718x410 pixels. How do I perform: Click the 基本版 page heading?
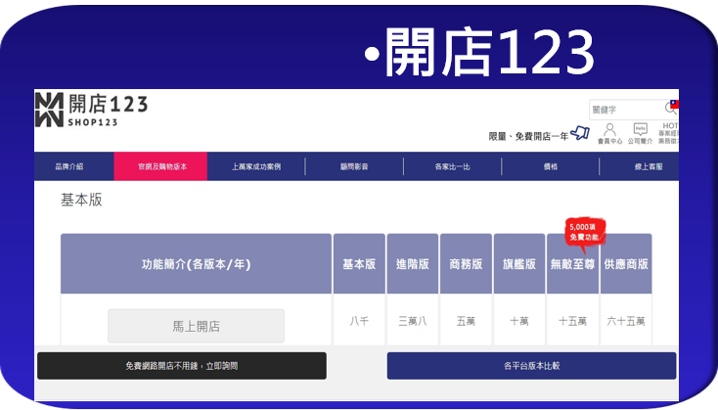[x=81, y=200]
